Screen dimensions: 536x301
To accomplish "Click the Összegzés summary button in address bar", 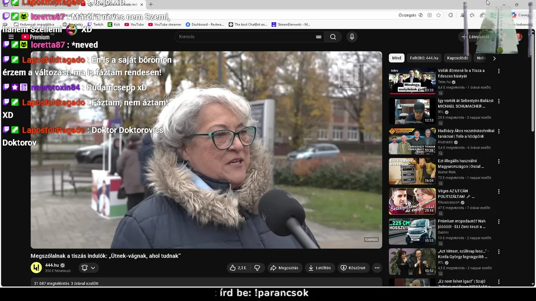I will click(411, 15).
